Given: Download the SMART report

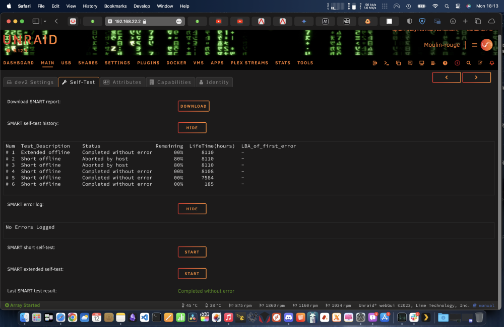Looking at the screenshot, I should pos(194,106).
